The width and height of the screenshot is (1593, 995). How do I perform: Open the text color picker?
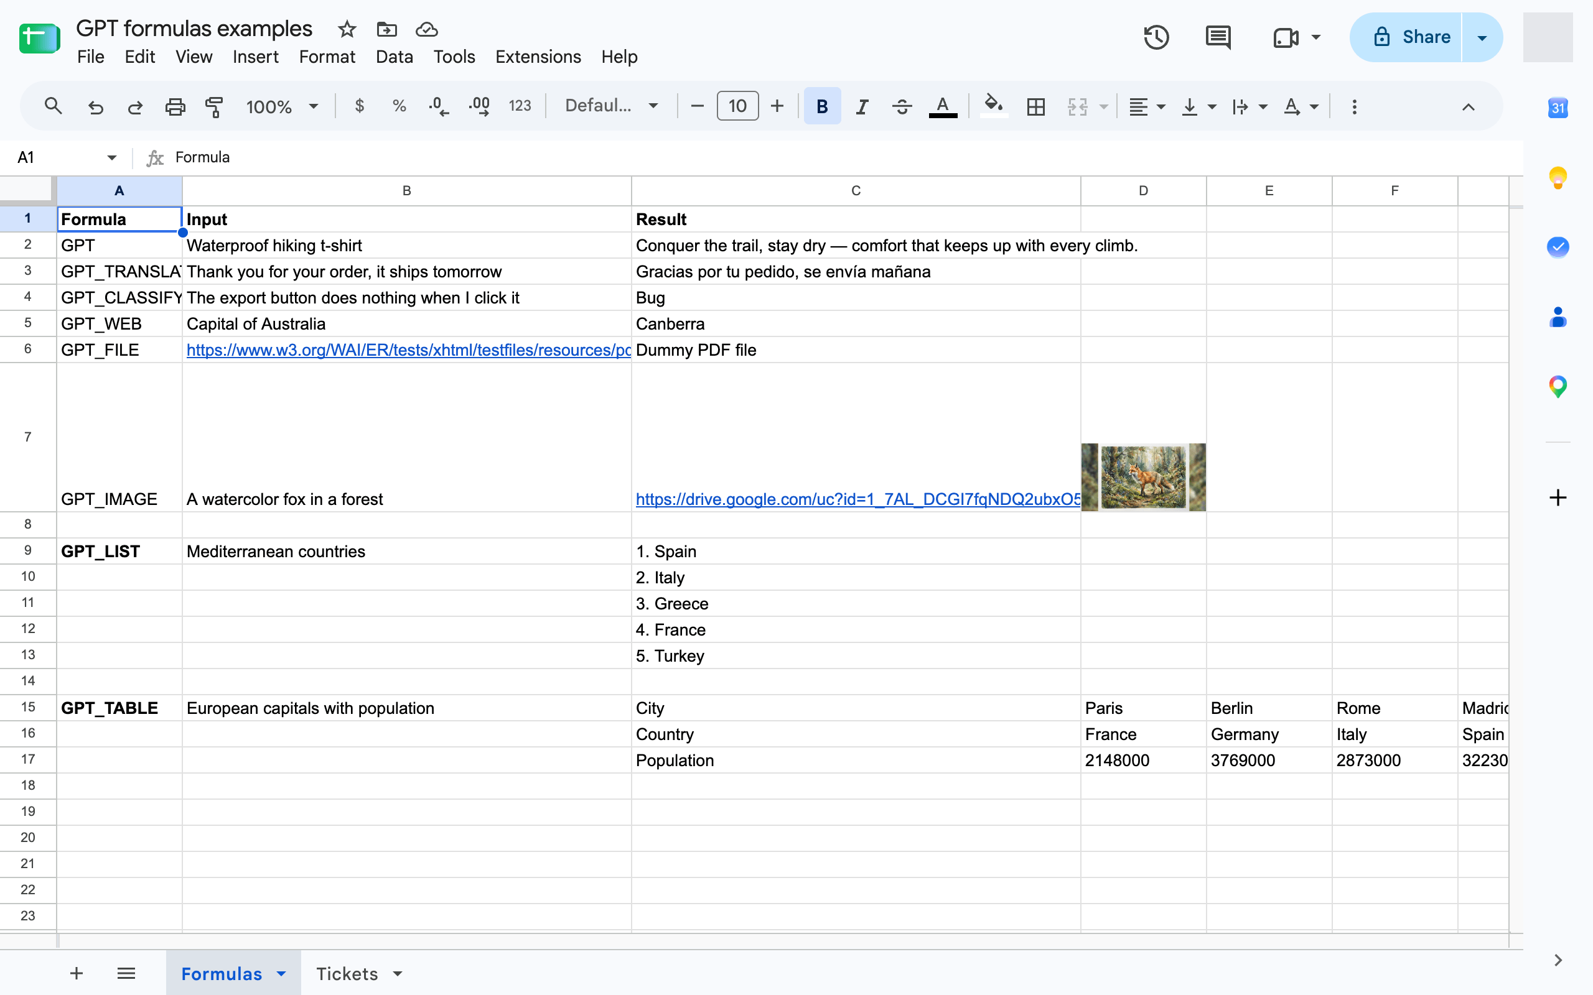(943, 106)
